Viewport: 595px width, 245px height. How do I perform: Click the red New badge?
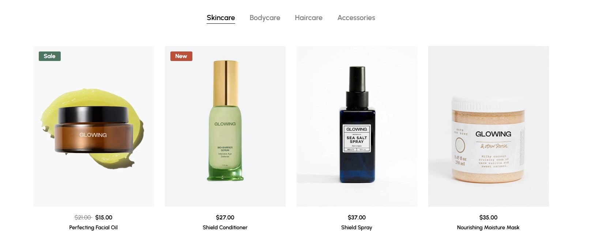coord(181,56)
